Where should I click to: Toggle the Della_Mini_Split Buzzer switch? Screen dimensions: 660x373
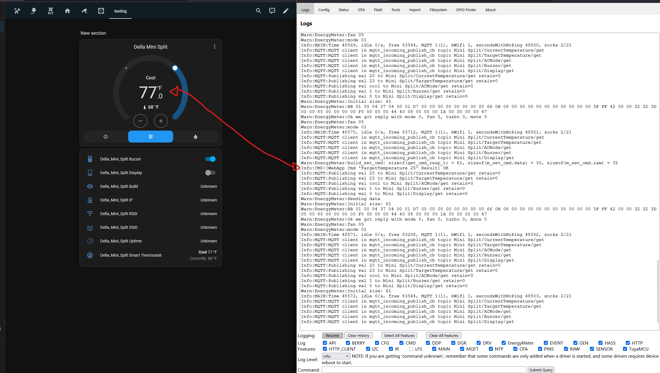pos(210,159)
